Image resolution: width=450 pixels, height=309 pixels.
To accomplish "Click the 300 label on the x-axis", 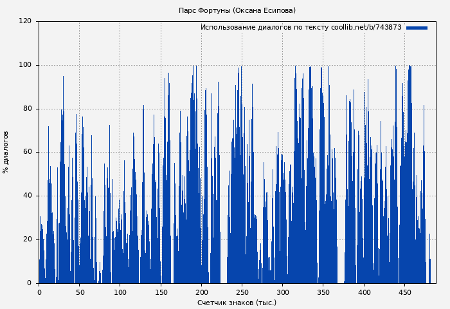I will [x=283, y=292].
